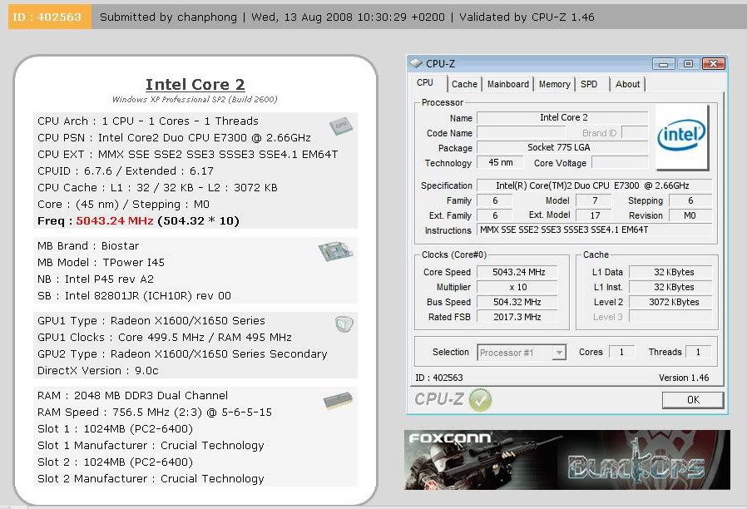Click the Cores count field
Image resolution: width=747 pixels, height=509 pixels.
coord(621,352)
